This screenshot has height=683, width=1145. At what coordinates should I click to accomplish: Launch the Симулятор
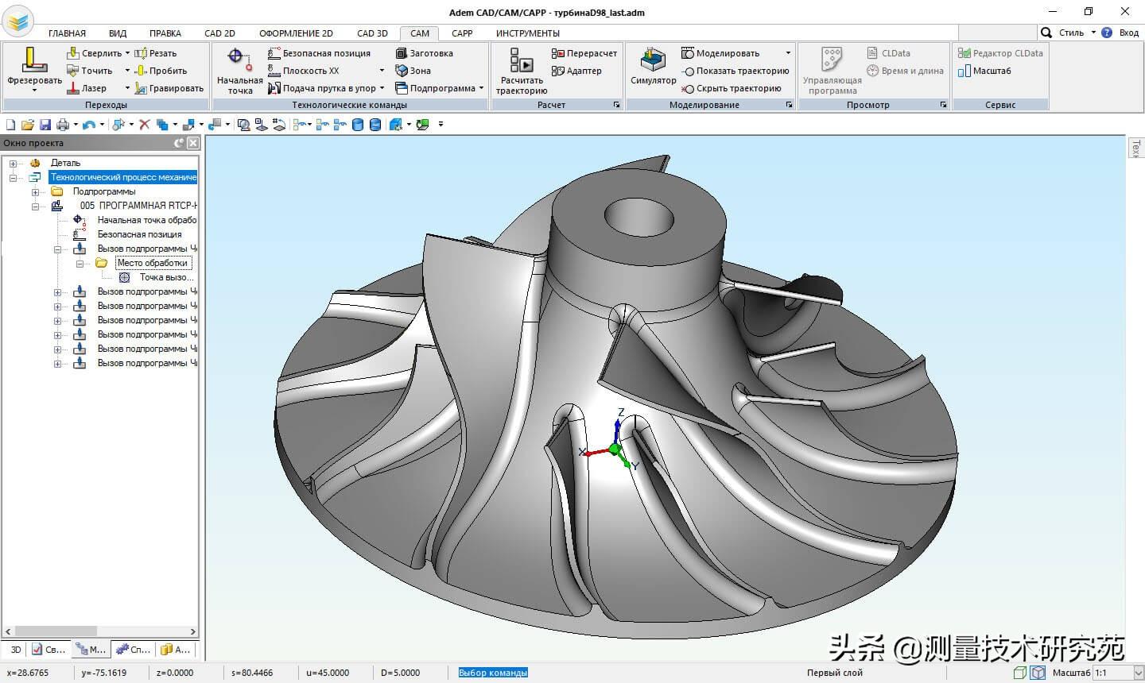pyautogui.click(x=653, y=67)
